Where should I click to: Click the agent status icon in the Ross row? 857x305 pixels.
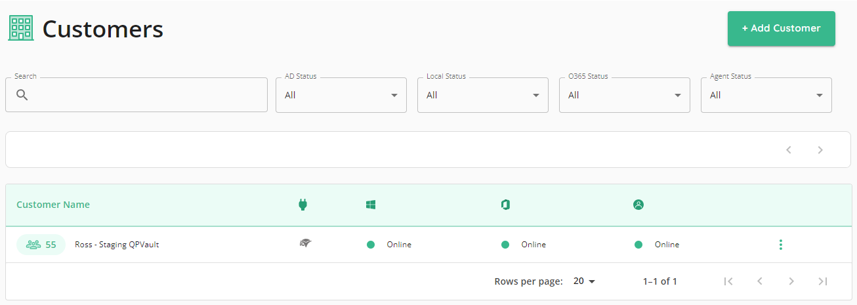304,243
